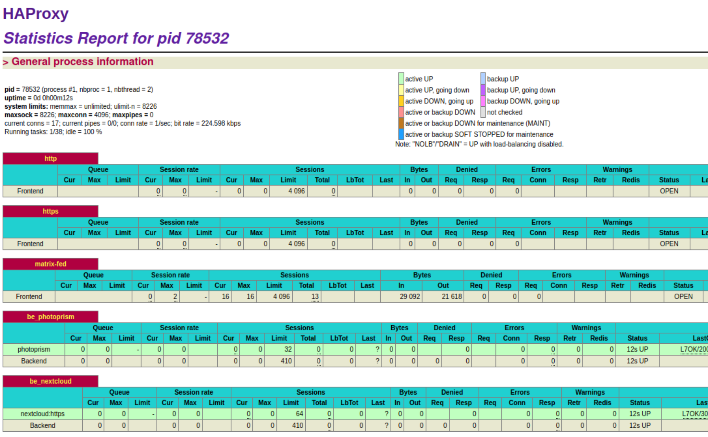This screenshot has width=708, height=437.
Task: Click photoprism session limit 32
Action: point(288,349)
